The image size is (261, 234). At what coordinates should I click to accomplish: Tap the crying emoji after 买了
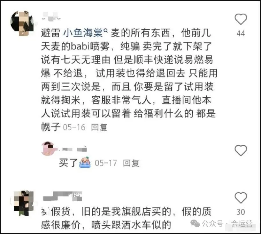coord(85,162)
